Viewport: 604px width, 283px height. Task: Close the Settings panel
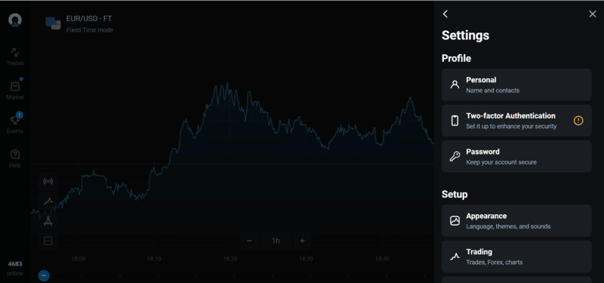coord(593,14)
